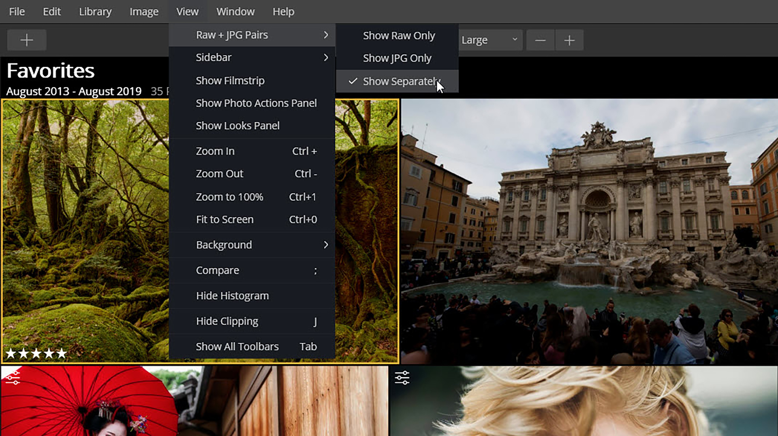Open the Window menu
Screen dimensions: 778x436
coord(235,11)
